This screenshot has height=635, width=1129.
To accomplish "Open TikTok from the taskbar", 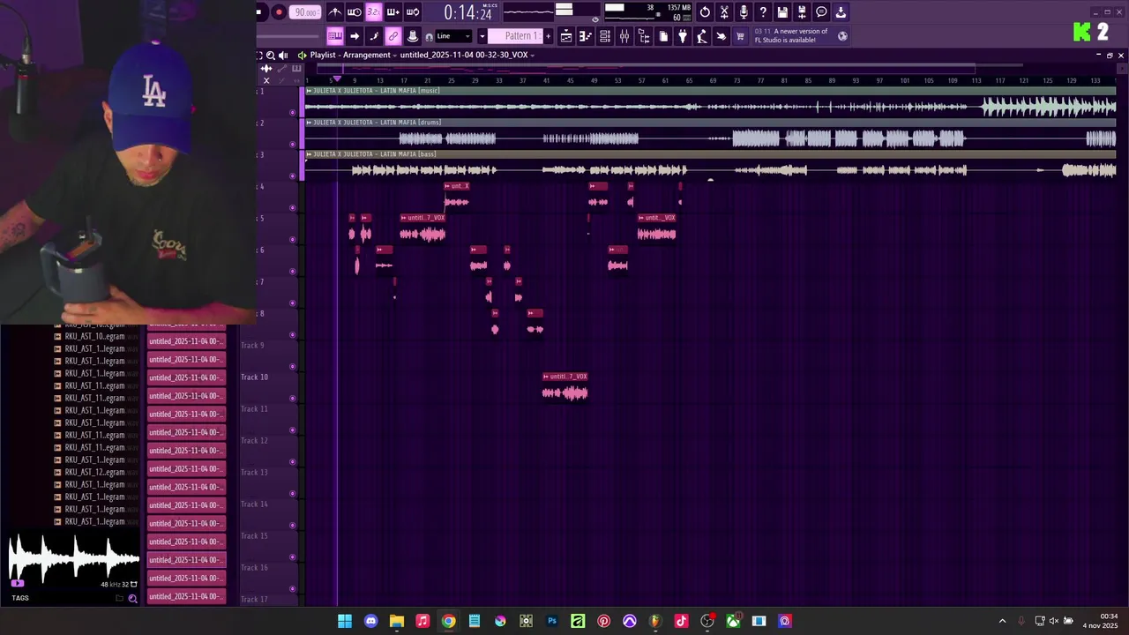I will (681, 621).
